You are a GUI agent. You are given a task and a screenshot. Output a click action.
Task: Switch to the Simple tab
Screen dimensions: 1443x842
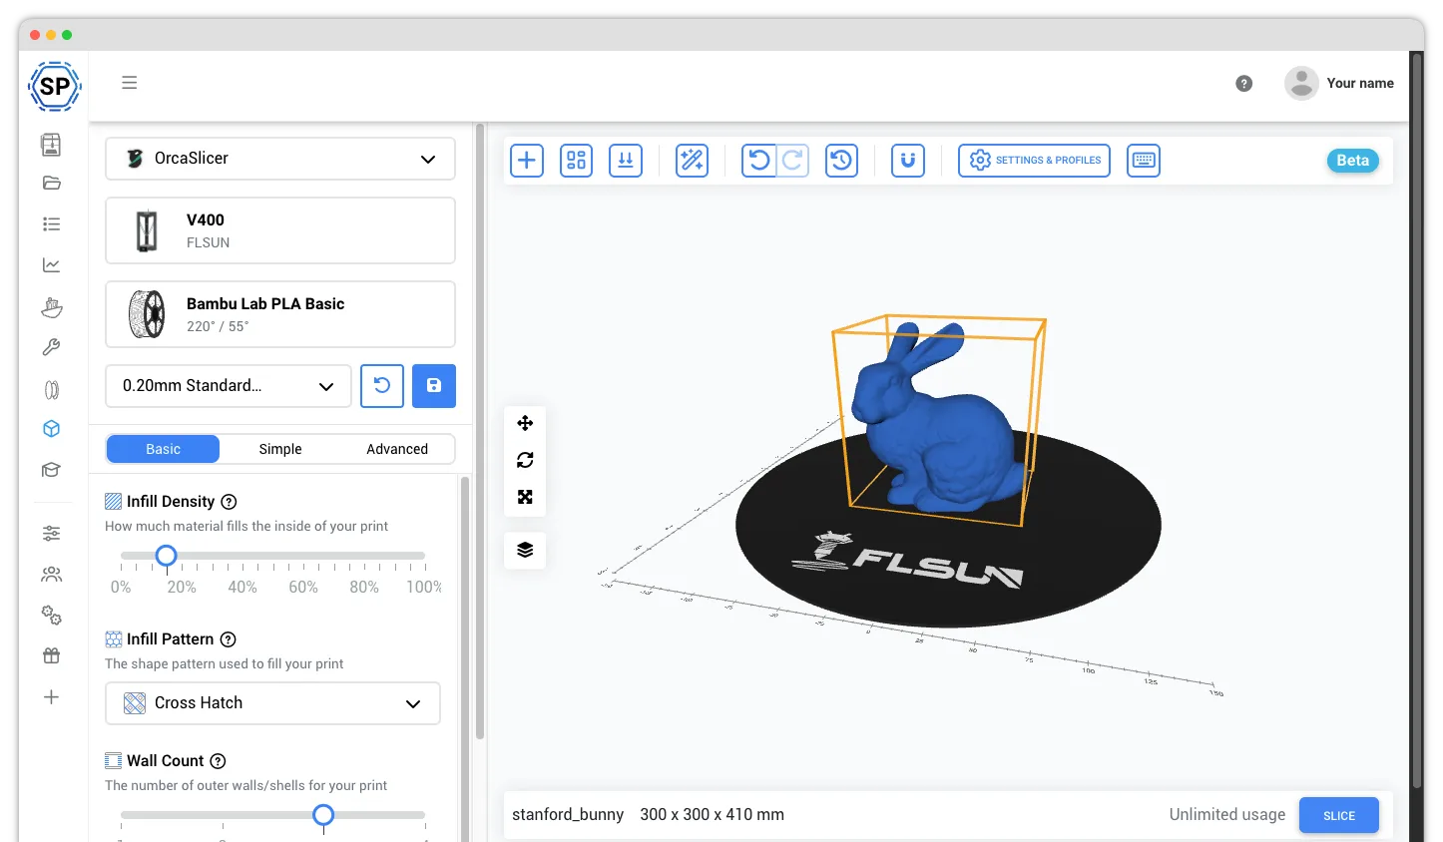point(280,449)
